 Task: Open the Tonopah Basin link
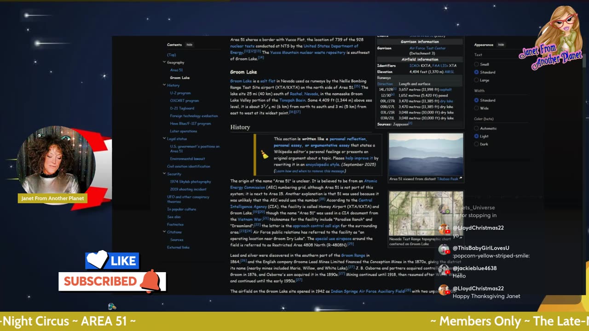click(x=292, y=100)
